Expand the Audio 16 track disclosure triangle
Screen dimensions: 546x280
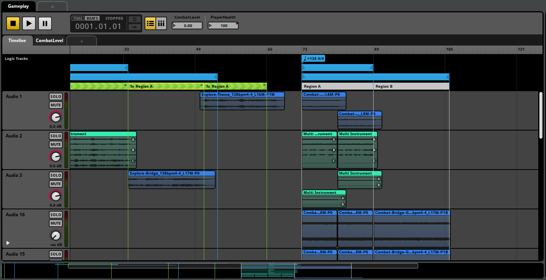(8, 243)
